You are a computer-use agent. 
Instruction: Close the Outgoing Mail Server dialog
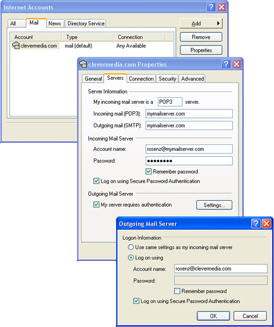tap(266, 224)
